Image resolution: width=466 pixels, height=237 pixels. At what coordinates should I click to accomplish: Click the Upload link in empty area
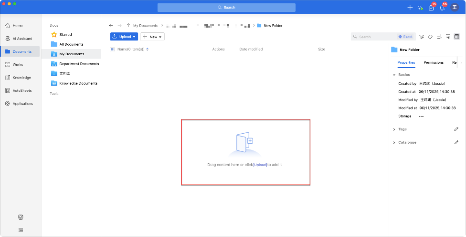click(260, 165)
